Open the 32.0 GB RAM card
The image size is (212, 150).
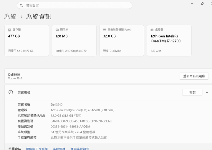pyautogui.click(x=122, y=40)
